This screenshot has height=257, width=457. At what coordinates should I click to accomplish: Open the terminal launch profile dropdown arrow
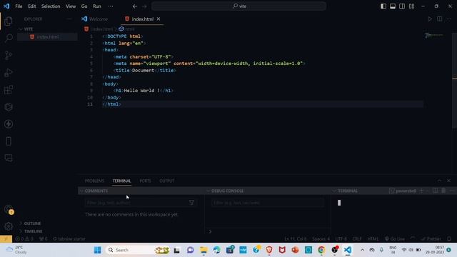point(427,191)
